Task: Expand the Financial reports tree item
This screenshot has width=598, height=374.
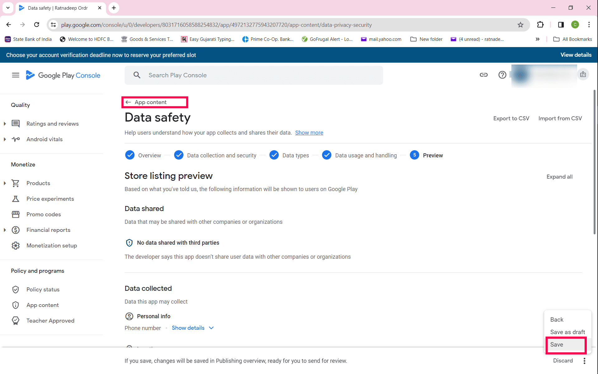Action: click(5, 230)
